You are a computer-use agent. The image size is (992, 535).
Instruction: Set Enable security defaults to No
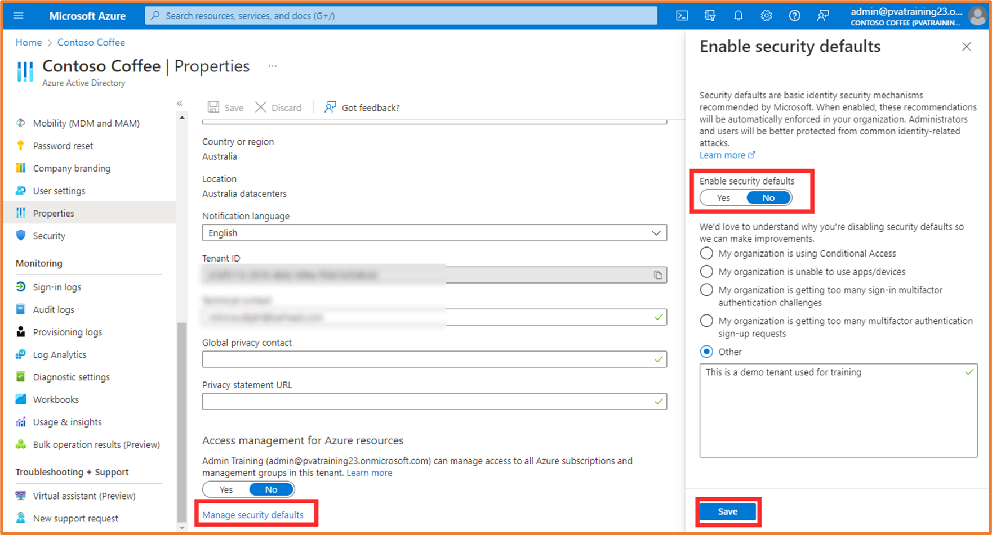[x=769, y=198]
